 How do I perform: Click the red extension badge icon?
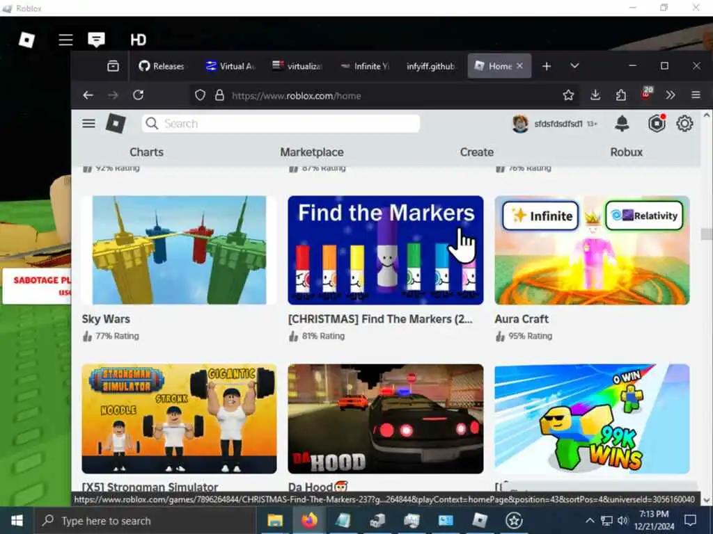[x=647, y=94]
